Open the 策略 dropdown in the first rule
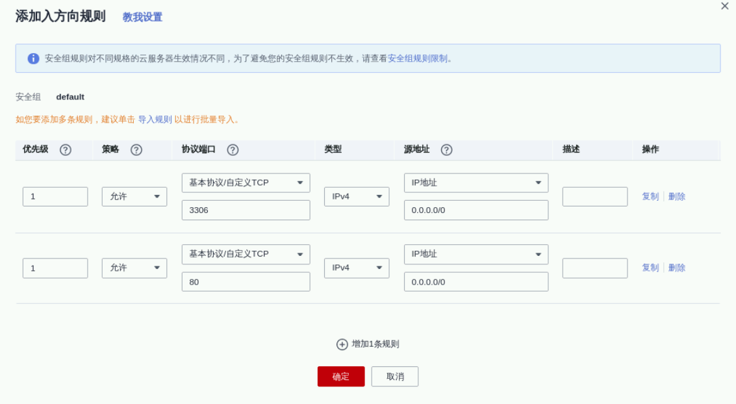Image resolution: width=736 pixels, height=404 pixels. [x=134, y=197]
